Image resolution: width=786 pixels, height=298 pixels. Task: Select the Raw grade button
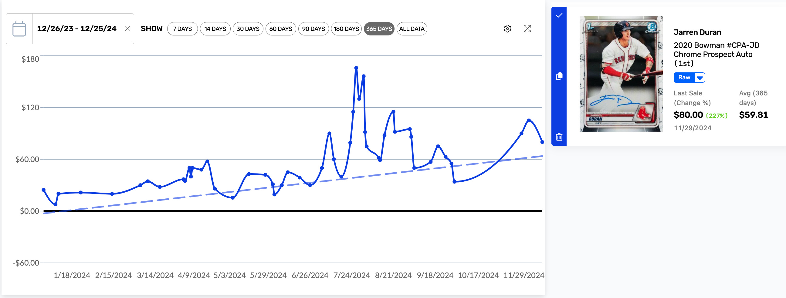pyautogui.click(x=684, y=78)
